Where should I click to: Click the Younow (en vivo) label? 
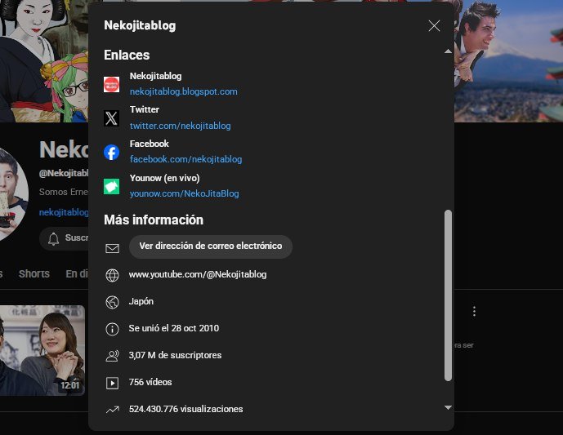pyautogui.click(x=164, y=178)
